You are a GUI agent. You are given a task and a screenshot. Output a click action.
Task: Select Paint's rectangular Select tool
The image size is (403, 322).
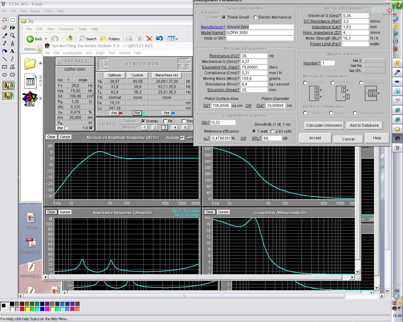click(x=13, y=20)
